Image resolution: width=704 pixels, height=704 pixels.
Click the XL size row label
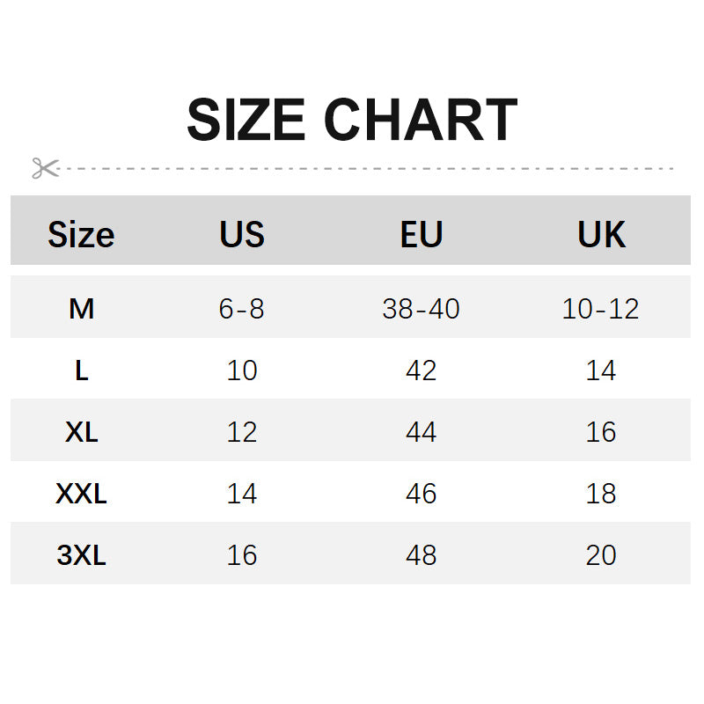(82, 432)
